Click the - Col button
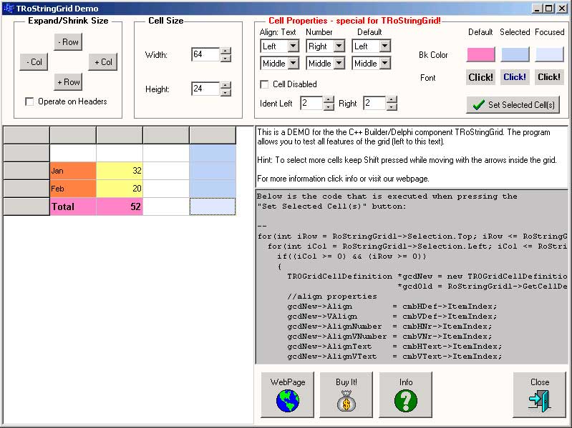 (34, 62)
